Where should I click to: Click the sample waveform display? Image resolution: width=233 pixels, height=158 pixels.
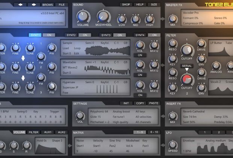[107, 50]
